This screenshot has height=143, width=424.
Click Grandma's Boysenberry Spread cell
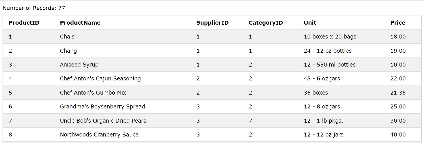click(x=102, y=106)
